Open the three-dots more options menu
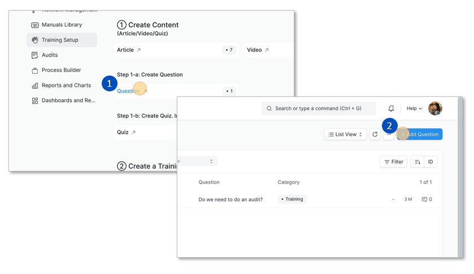This screenshot has height=274, width=474. click(x=388, y=134)
